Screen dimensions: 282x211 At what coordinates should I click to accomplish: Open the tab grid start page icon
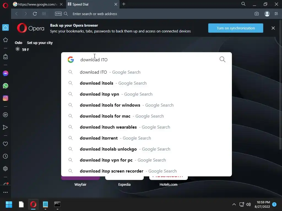(x=44, y=14)
